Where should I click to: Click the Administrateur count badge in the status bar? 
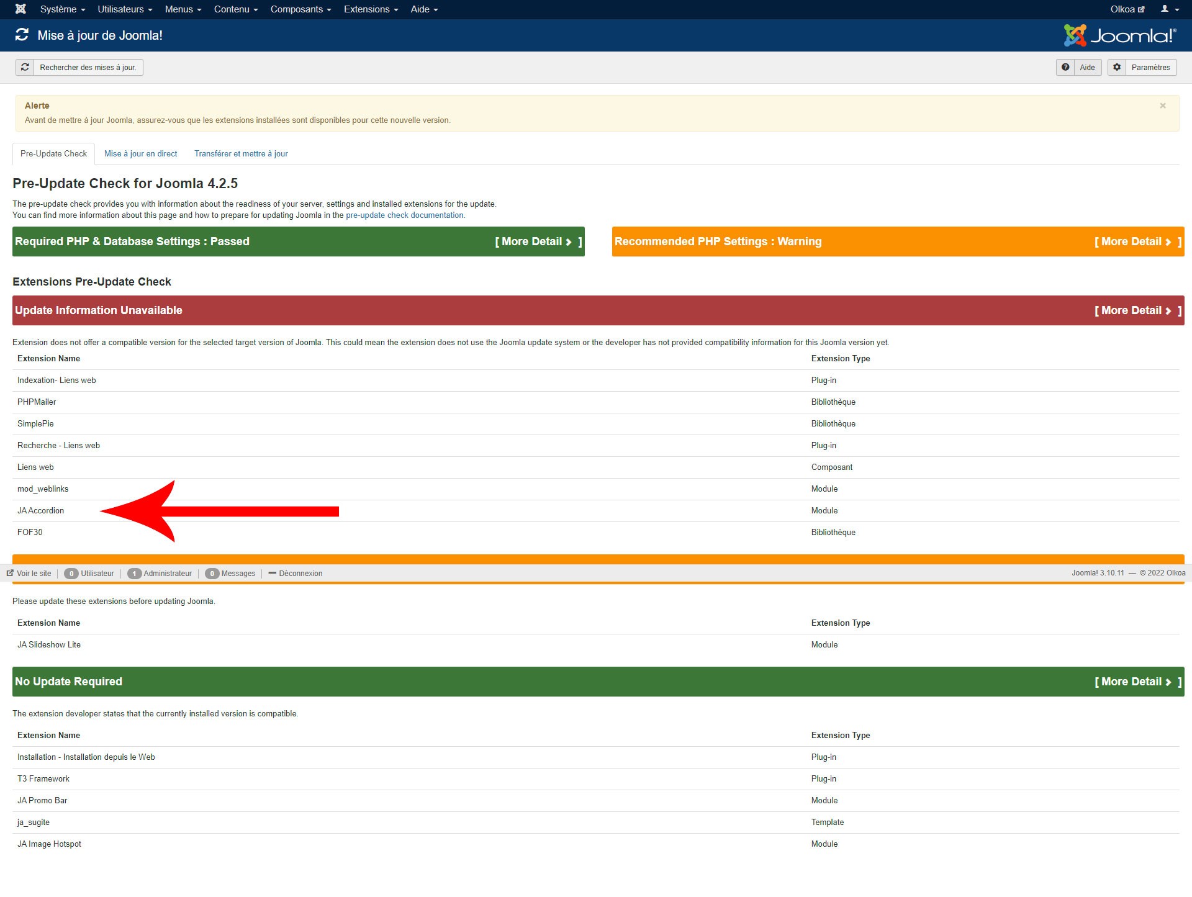click(134, 573)
